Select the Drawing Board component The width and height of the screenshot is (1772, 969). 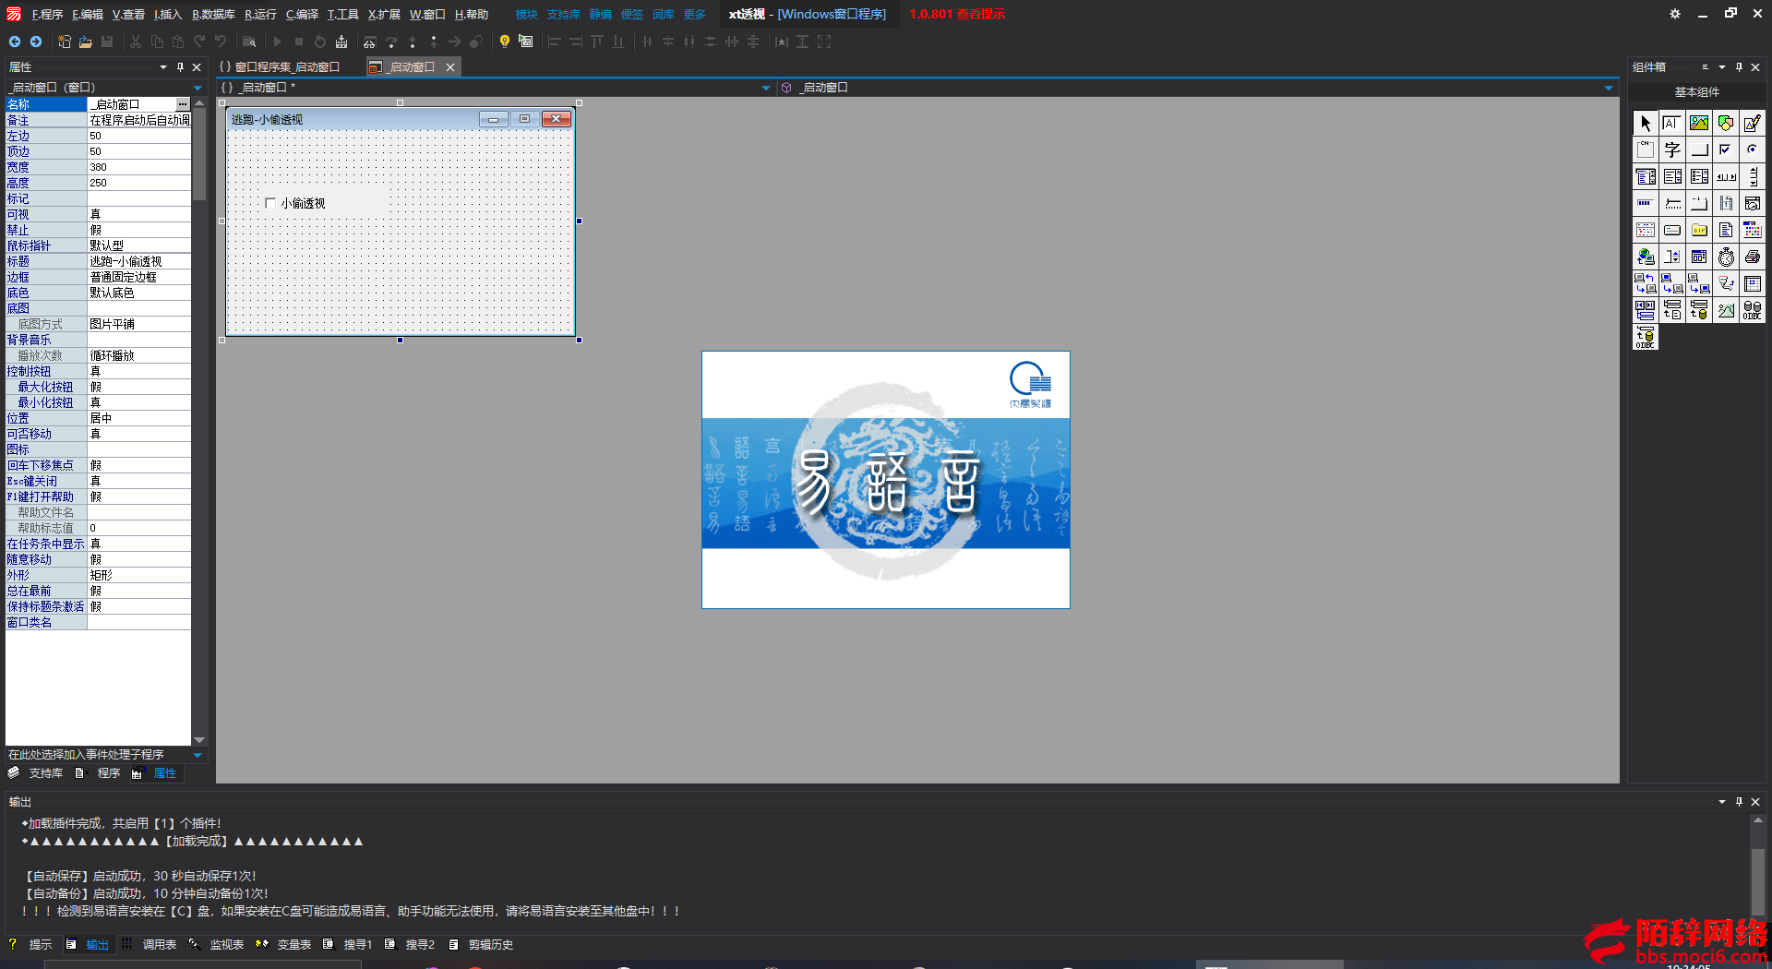pos(1752,123)
